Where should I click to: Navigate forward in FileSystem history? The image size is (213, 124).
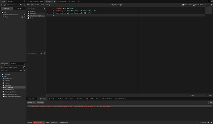3,67
